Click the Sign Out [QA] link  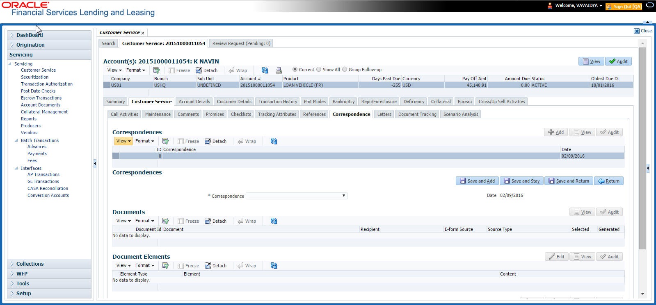624,7
